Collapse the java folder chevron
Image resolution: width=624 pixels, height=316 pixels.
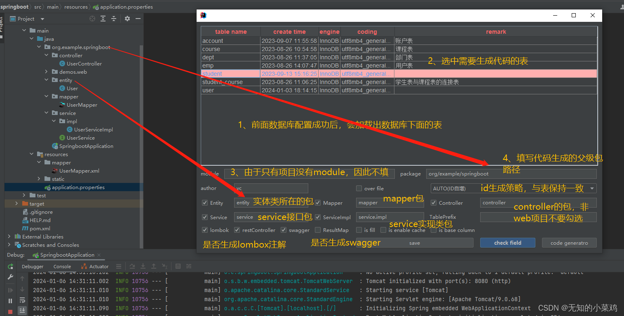coord(32,39)
